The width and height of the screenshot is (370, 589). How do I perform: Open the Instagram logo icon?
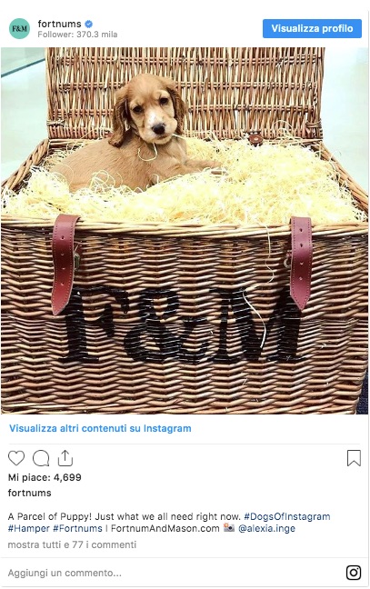tap(354, 573)
